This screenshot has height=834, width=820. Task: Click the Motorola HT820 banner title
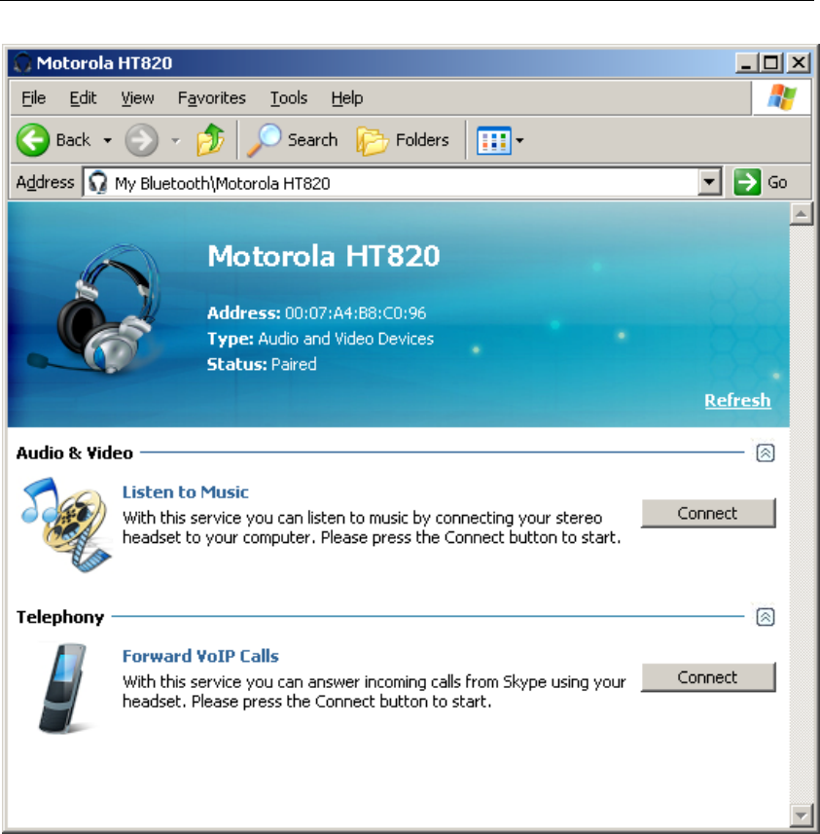(x=323, y=256)
